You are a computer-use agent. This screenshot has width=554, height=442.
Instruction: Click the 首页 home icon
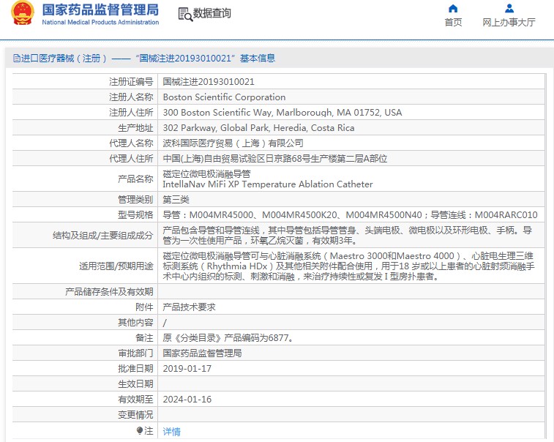pos(453,9)
